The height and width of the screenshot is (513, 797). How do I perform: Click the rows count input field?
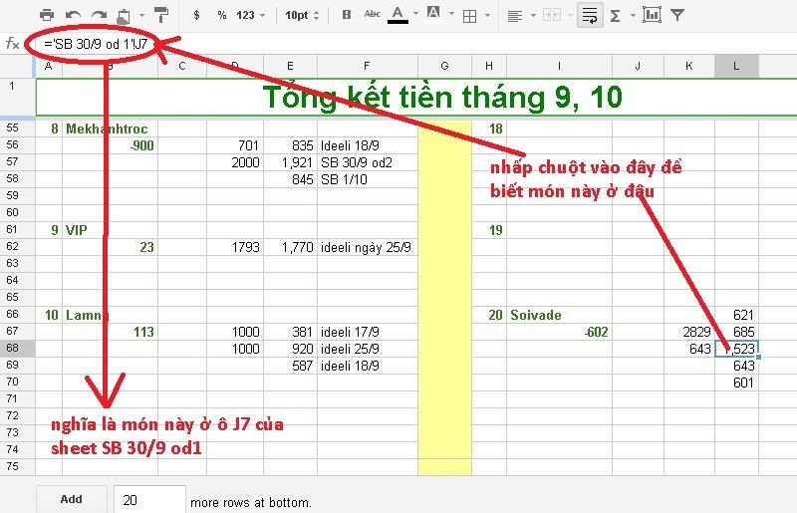149,500
